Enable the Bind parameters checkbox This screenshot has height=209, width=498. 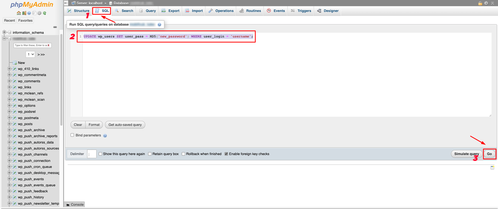(72, 135)
